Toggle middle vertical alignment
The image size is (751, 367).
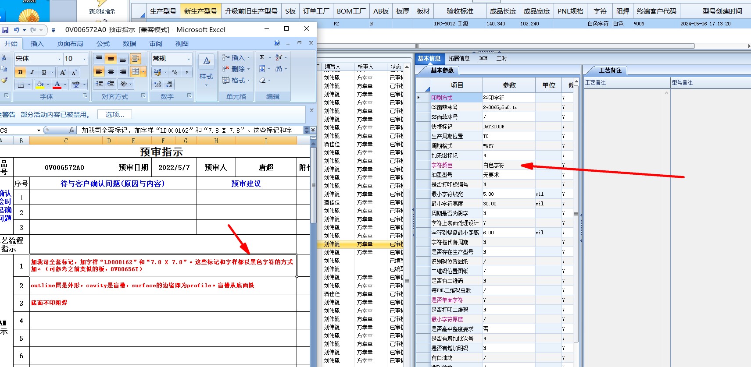[x=111, y=59]
